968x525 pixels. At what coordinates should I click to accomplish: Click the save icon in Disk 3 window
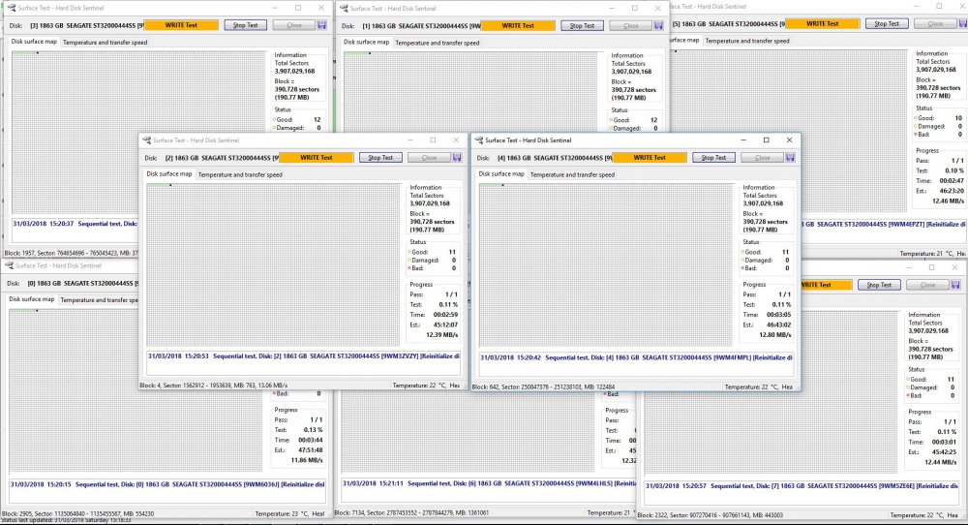[x=321, y=25]
